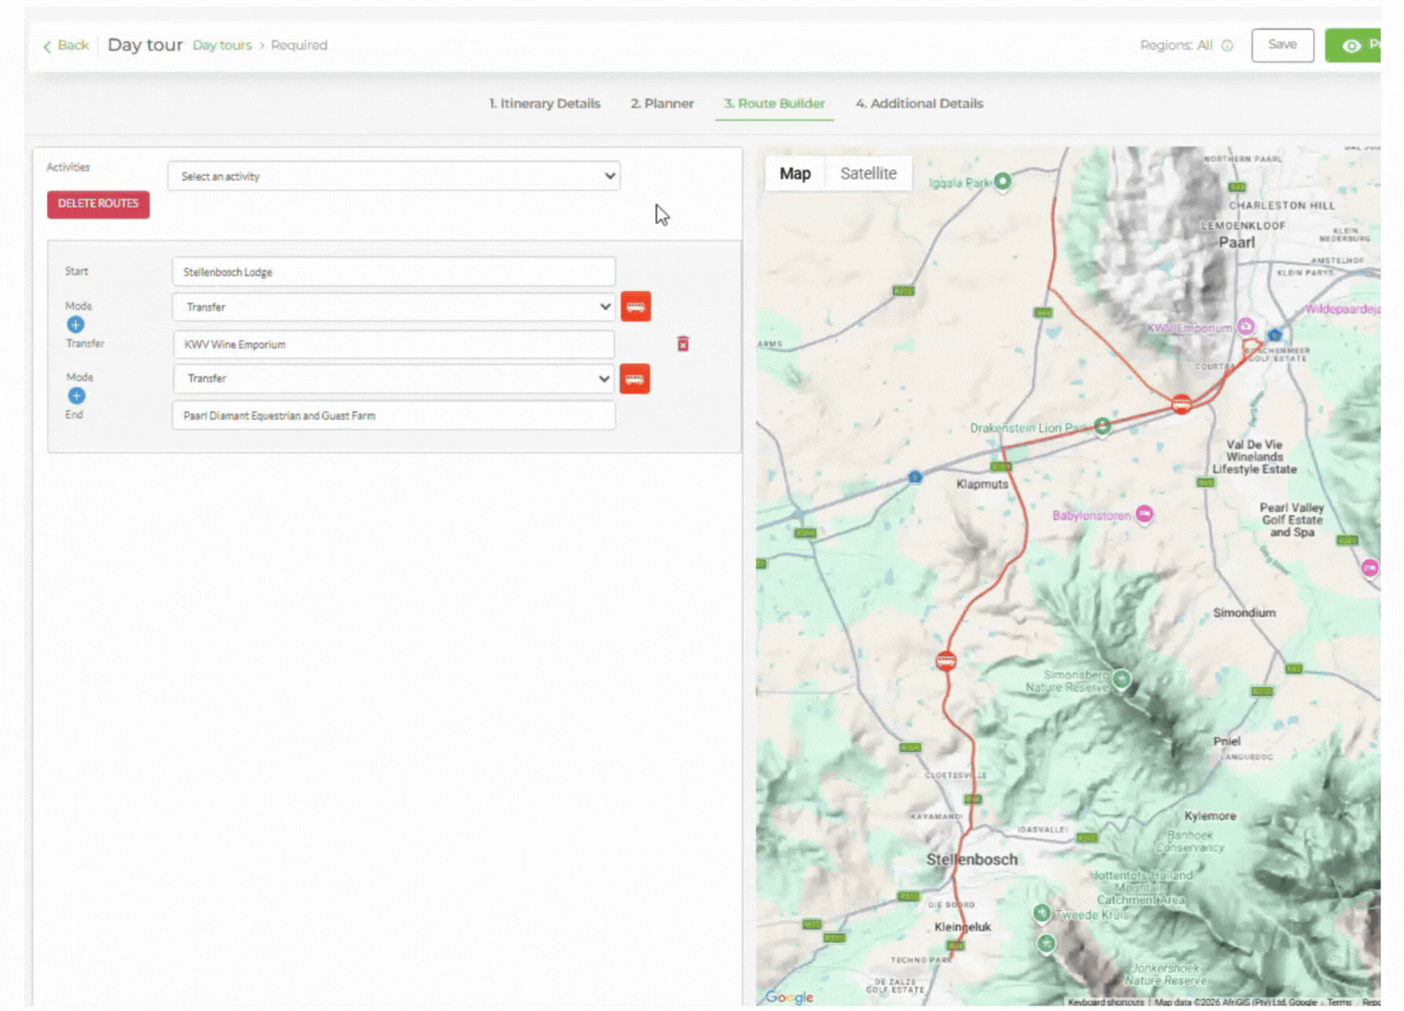
Task: Open map Terms link
Action: pos(1338,1003)
